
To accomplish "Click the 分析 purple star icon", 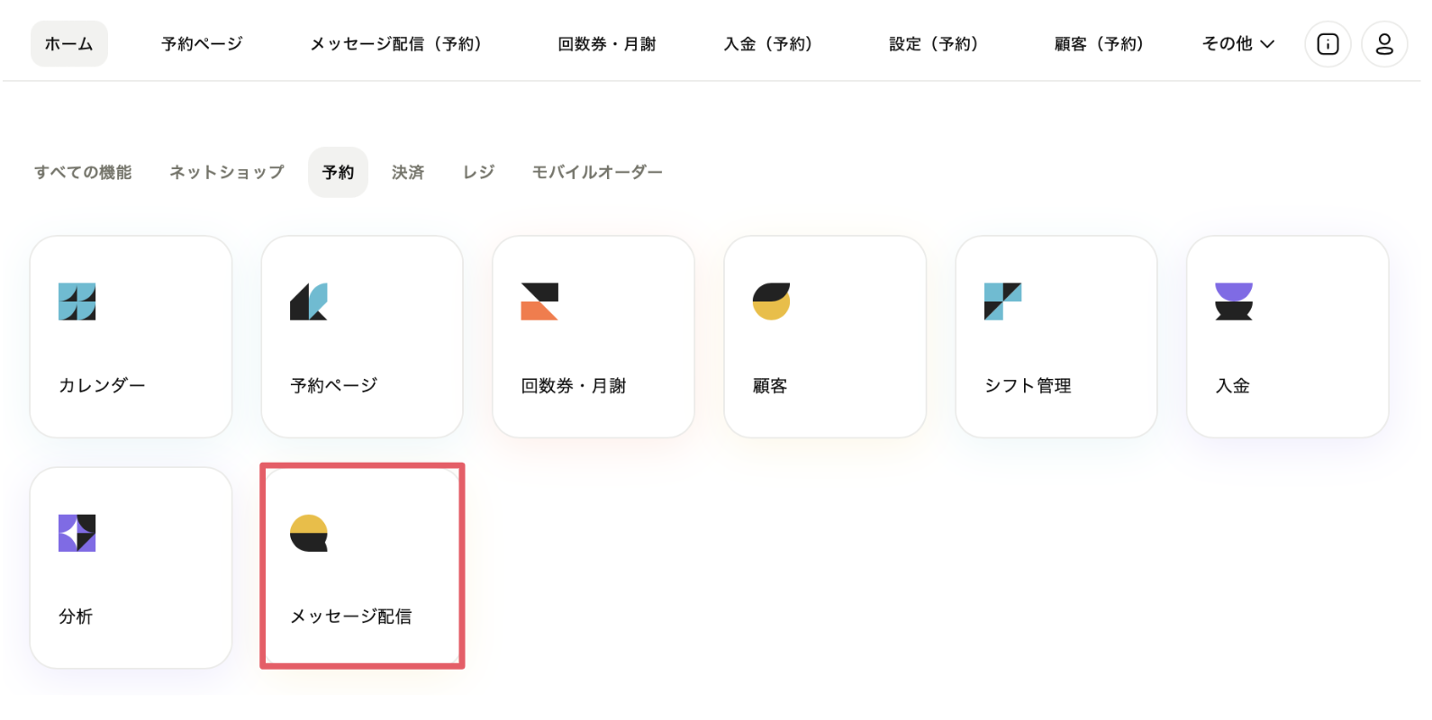I will pos(77,533).
